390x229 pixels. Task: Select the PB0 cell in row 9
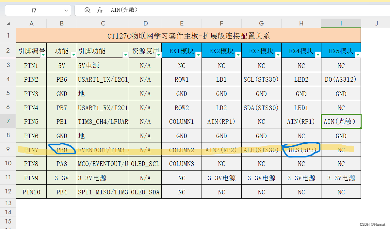(x=62, y=150)
